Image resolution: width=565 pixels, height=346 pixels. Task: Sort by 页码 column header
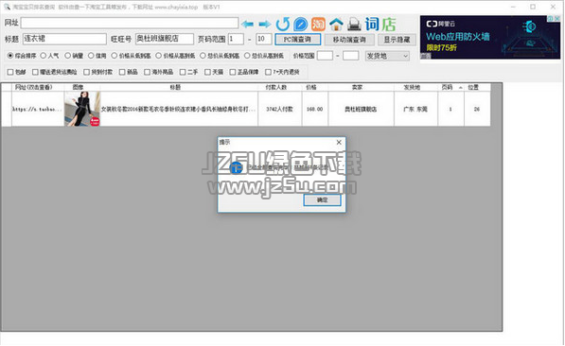click(450, 87)
